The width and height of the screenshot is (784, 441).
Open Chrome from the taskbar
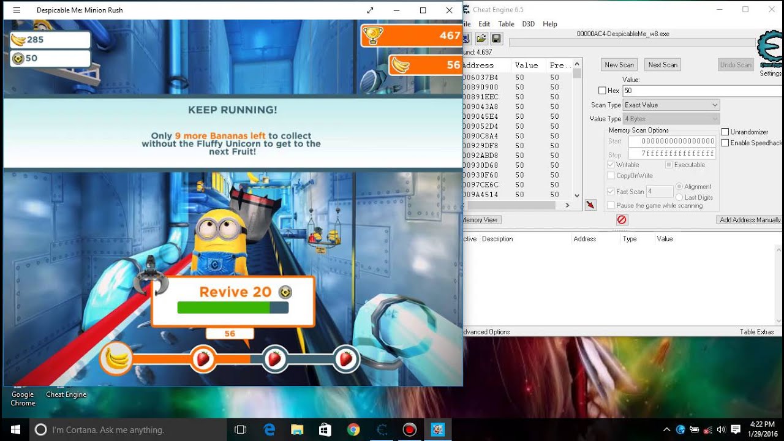click(353, 429)
